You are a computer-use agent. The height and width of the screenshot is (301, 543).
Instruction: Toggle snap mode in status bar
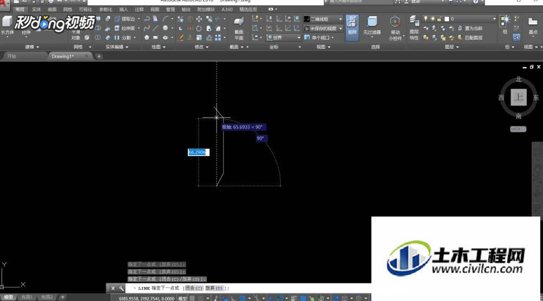click(x=200, y=298)
